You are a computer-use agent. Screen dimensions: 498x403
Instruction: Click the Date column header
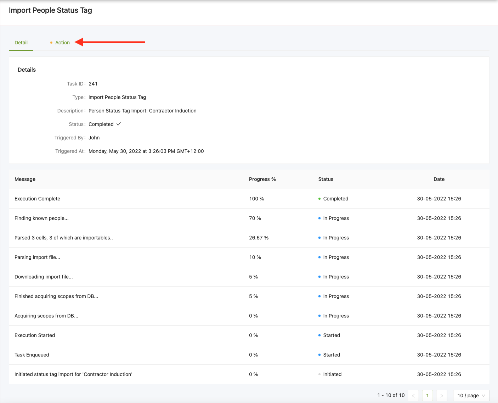click(439, 179)
